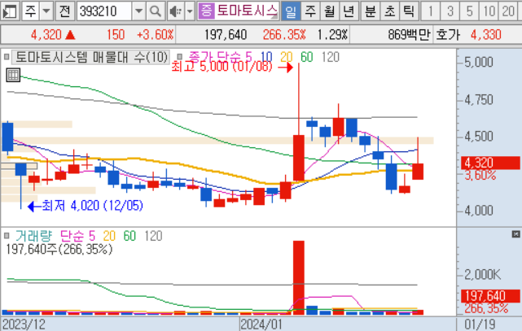Viewport: 522px width, 331px height.
Task: Click the 1.29% turnover value
Action: (332, 34)
